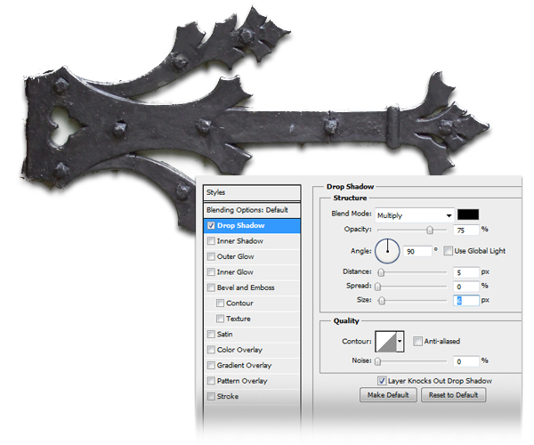The image size is (534, 445).
Task: Select the Color Overlay style label
Action: (239, 350)
